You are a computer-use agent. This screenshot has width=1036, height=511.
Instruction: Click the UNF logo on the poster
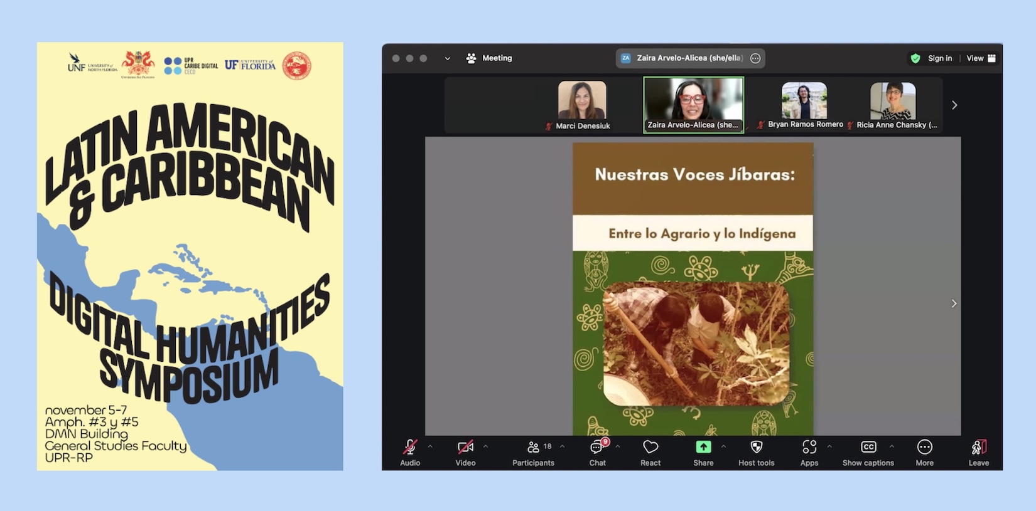(92, 63)
